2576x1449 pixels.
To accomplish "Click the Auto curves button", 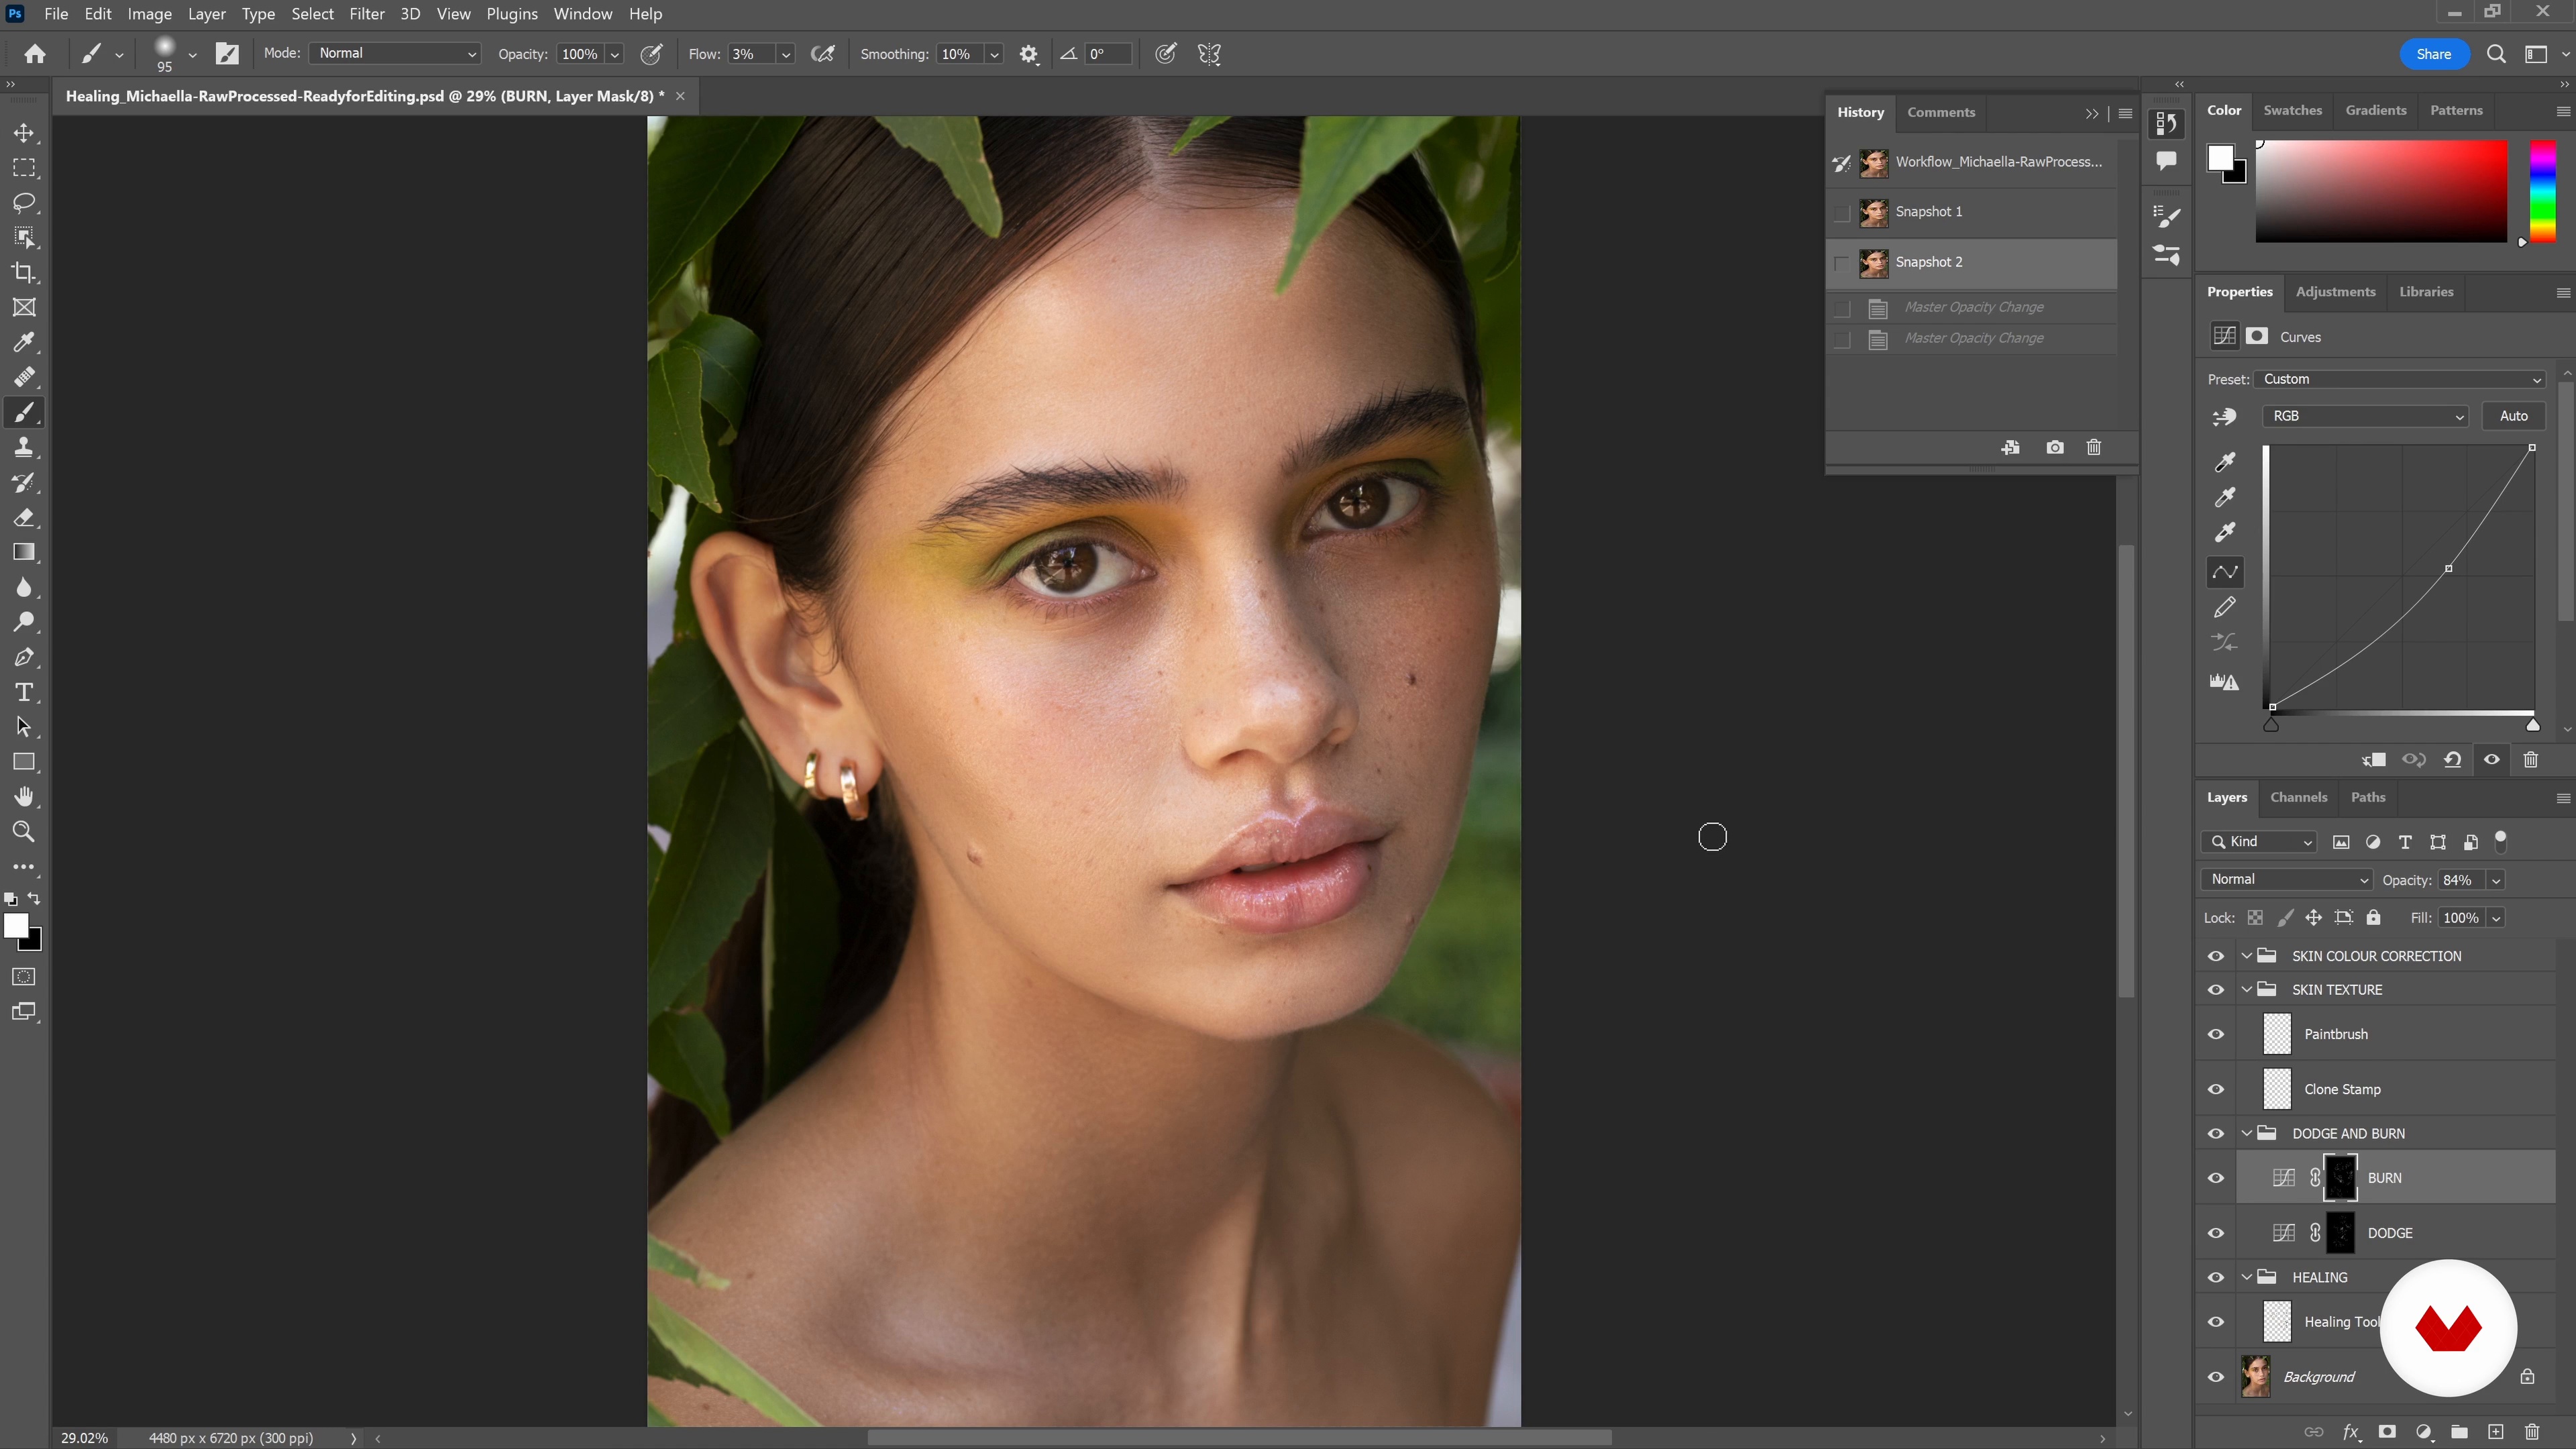I will coord(2513,416).
